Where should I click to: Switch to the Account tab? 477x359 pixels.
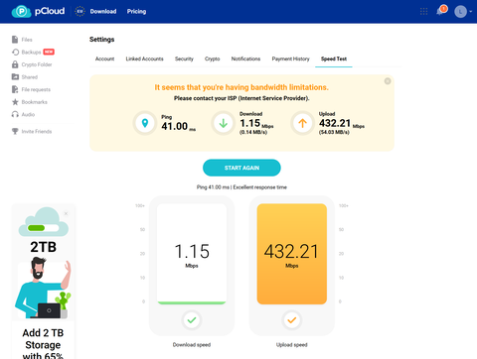104,59
